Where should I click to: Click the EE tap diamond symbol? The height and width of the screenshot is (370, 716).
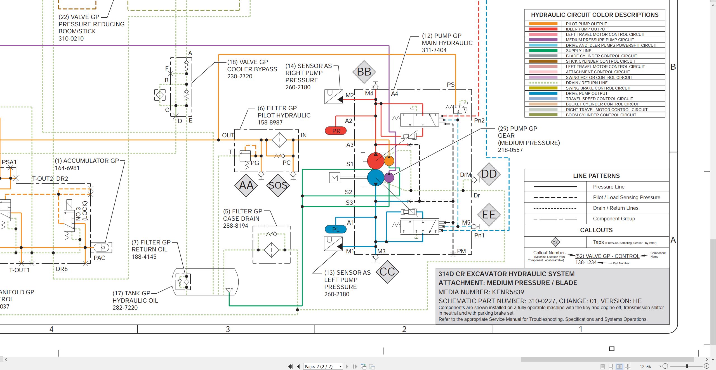489,215
